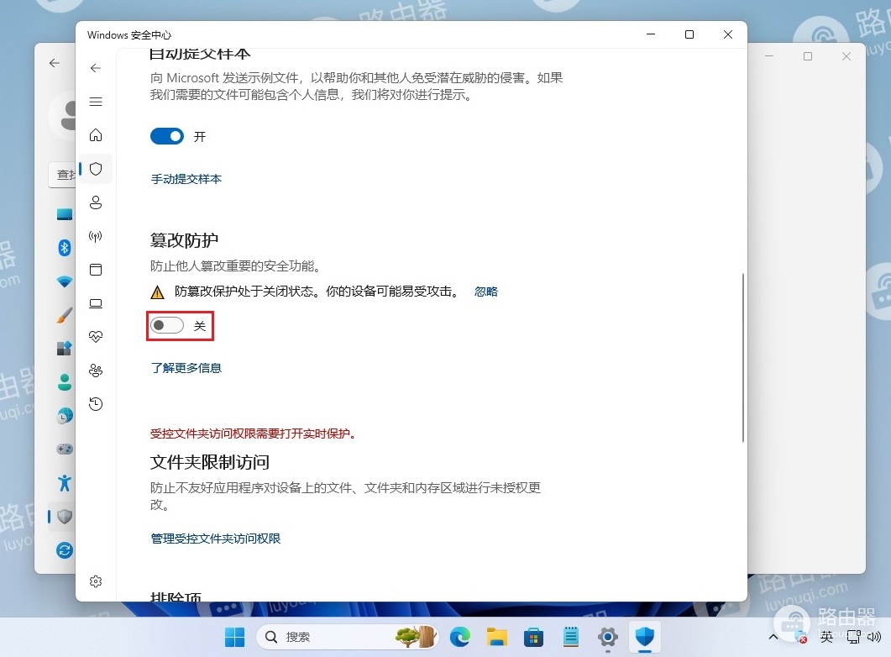Select Personalization brush icon in Settings sidebar
This screenshot has height=657, width=891.
[64, 315]
